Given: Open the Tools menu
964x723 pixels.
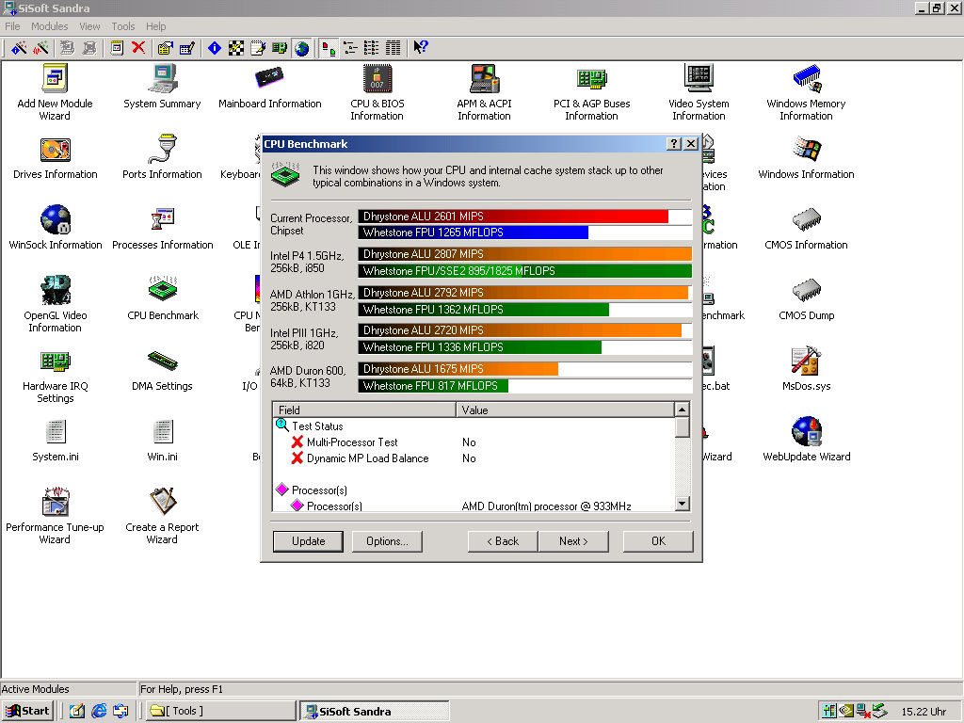Looking at the screenshot, I should [x=123, y=26].
